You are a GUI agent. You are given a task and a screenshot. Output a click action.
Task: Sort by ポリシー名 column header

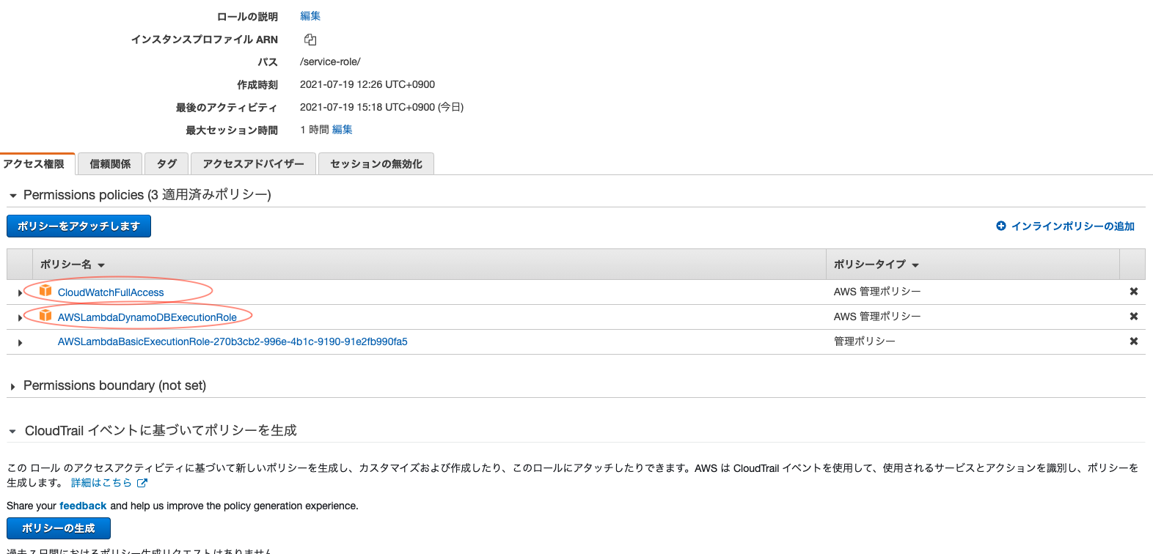pyautogui.click(x=73, y=265)
